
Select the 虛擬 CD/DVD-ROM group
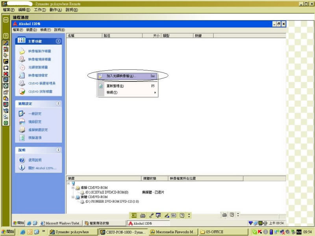94,188
